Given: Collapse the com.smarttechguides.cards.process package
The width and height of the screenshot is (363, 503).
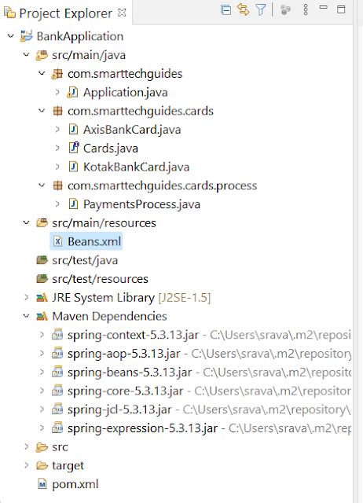Looking at the screenshot, I should [x=42, y=185].
